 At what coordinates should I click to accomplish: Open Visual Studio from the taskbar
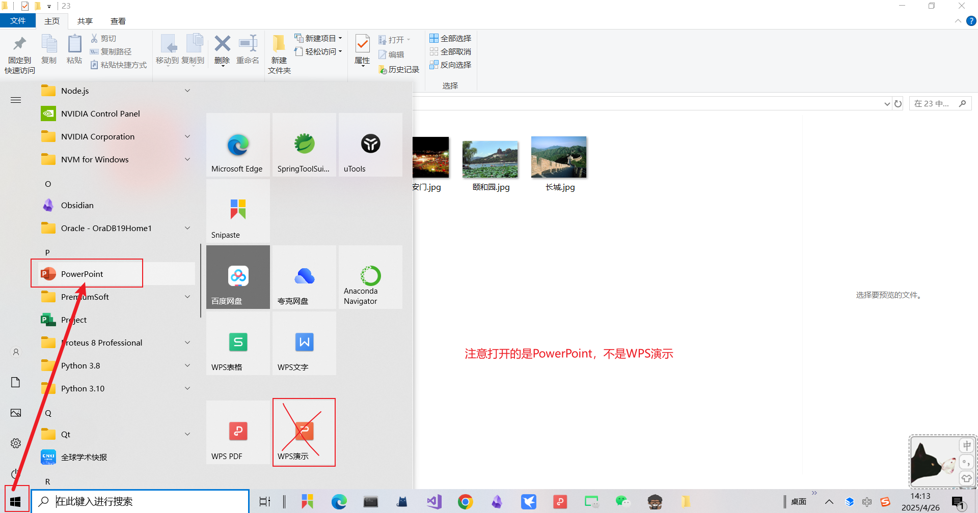[434, 502]
